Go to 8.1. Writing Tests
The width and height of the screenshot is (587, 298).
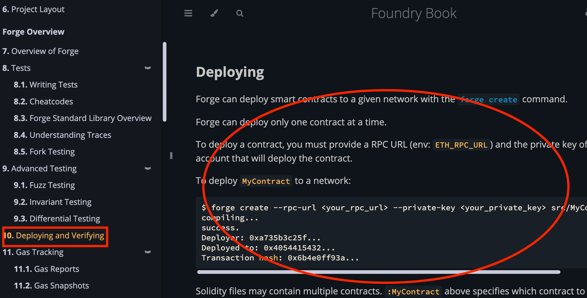point(45,85)
